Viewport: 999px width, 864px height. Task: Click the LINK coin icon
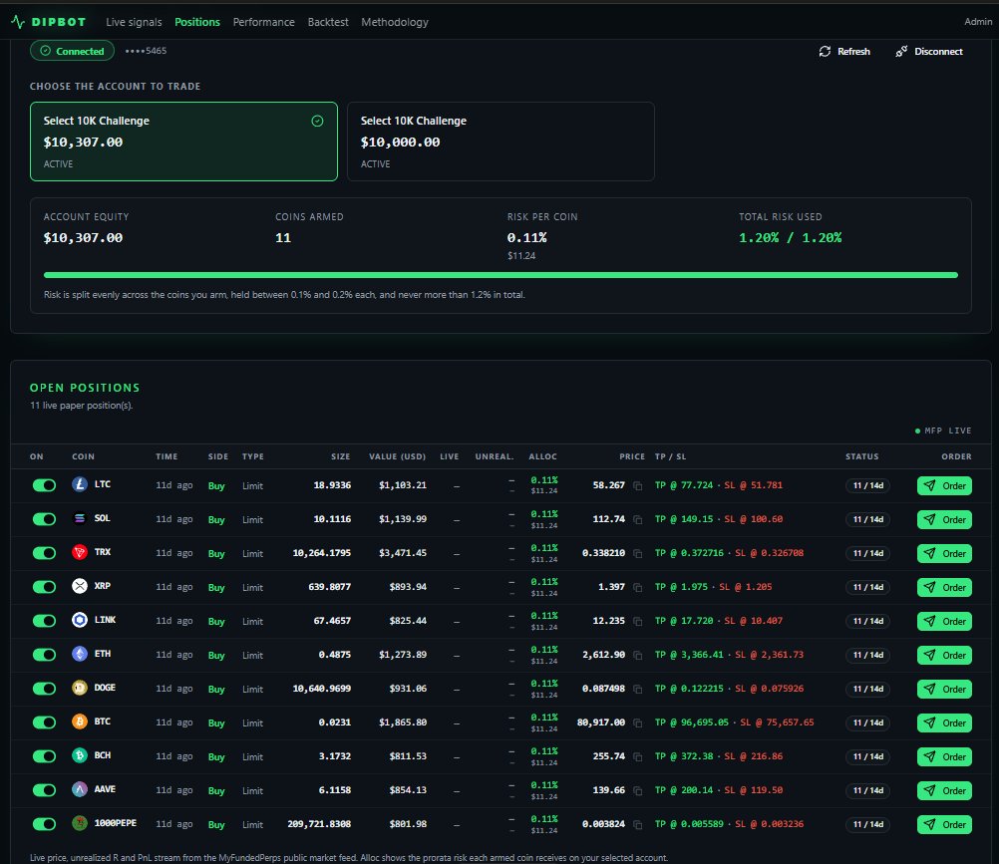tap(80, 620)
